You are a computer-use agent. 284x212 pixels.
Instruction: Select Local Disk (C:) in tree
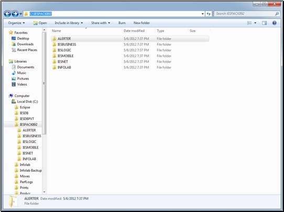pyautogui.click(x=27, y=102)
